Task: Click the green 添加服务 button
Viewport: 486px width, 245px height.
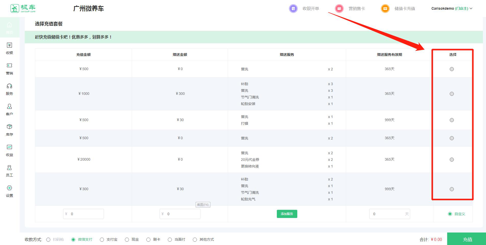Action: 287,214
